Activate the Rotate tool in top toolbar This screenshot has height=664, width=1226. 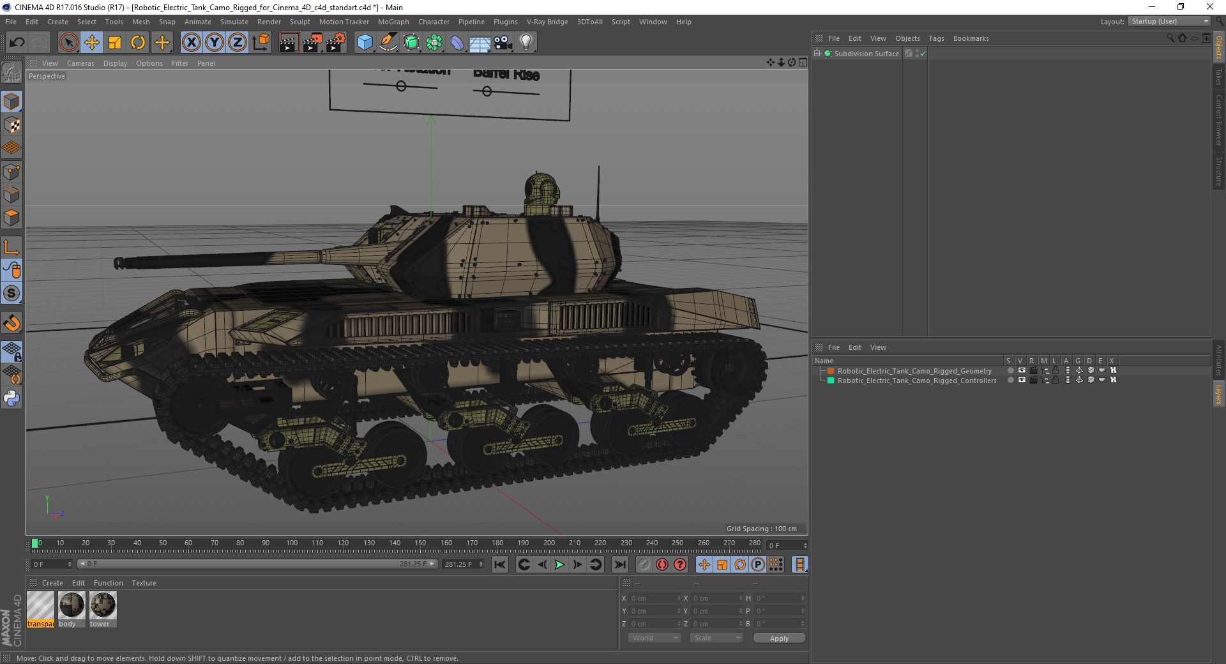138,43
